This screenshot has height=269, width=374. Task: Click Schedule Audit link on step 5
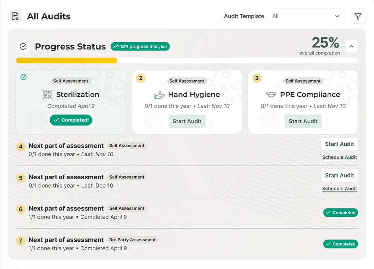(x=339, y=189)
